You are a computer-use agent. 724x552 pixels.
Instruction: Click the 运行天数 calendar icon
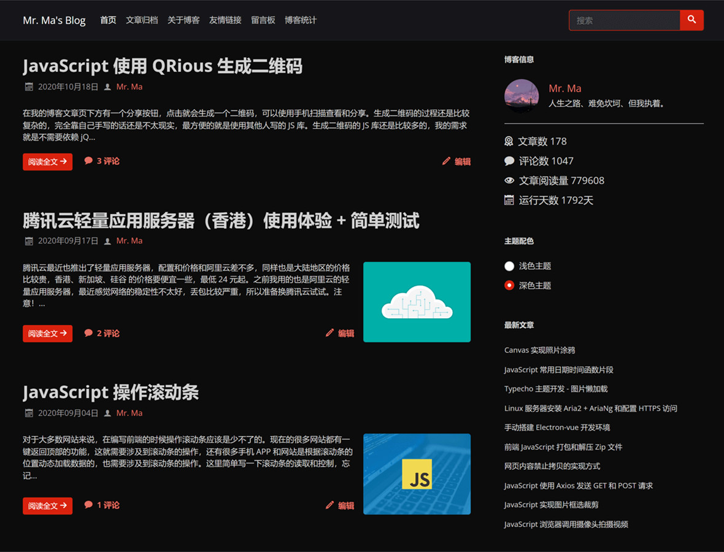coord(509,200)
